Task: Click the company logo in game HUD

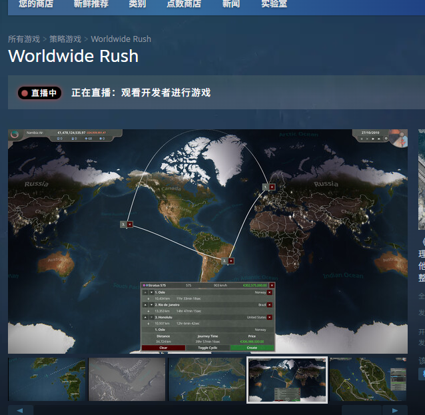Action: 15,135
